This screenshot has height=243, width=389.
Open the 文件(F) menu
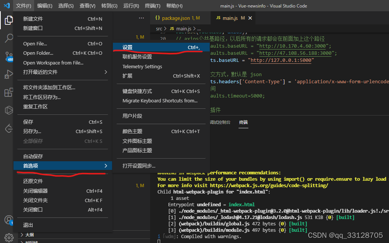point(24,6)
